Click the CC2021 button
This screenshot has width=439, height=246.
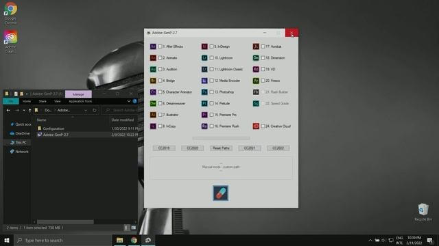tap(250, 148)
